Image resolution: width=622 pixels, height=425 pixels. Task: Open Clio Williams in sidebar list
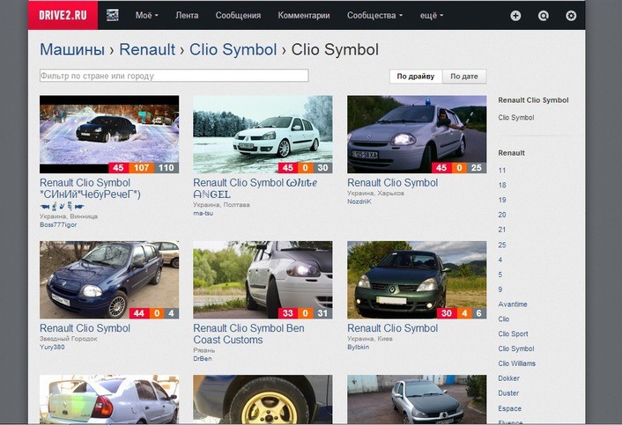point(516,363)
